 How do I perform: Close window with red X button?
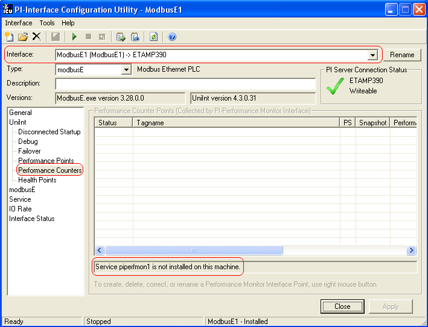(420, 10)
